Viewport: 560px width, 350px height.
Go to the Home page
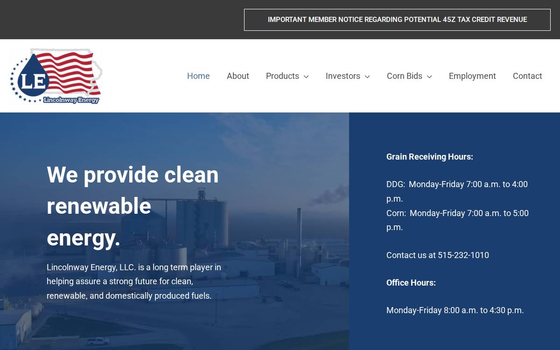coord(198,76)
